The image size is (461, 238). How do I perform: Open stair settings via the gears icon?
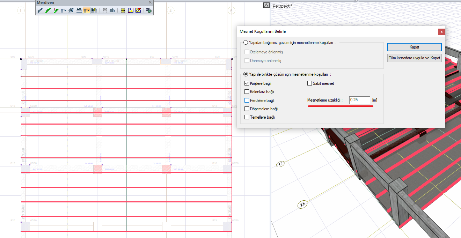(149, 10)
